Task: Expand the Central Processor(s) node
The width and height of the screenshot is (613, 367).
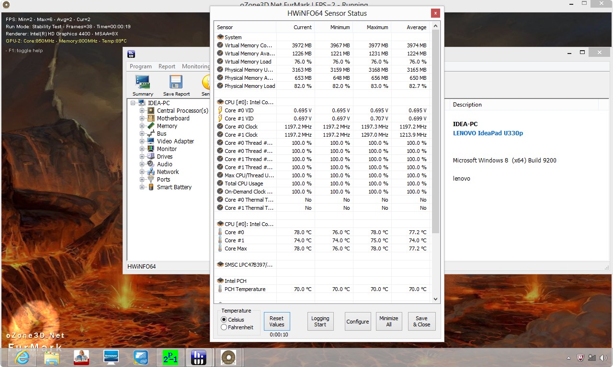Action: (x=142, y=111)
